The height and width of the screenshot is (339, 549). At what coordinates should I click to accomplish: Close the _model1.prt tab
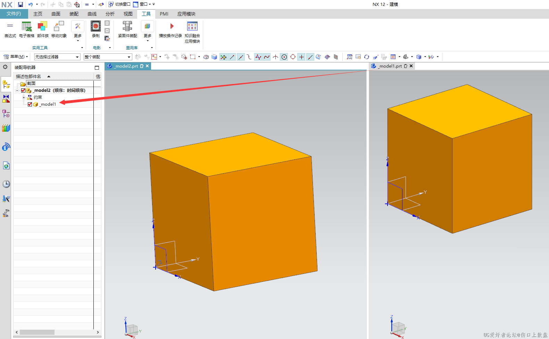click(x=411, y=66)
